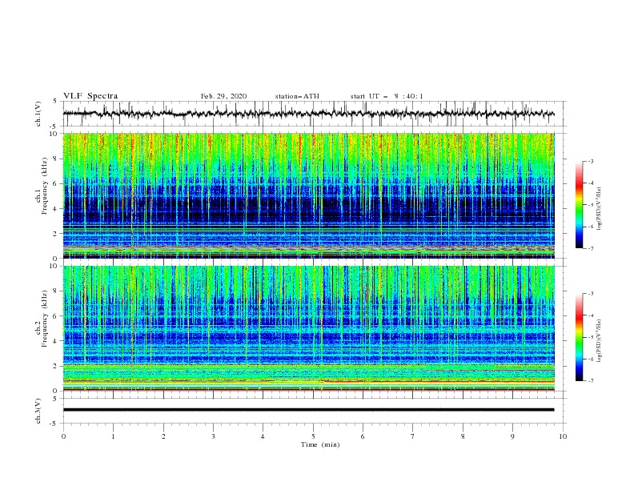This screenshot has height=490, width=634.
Task: Click the ch.3 flat voltage trace
Action: 309,410
